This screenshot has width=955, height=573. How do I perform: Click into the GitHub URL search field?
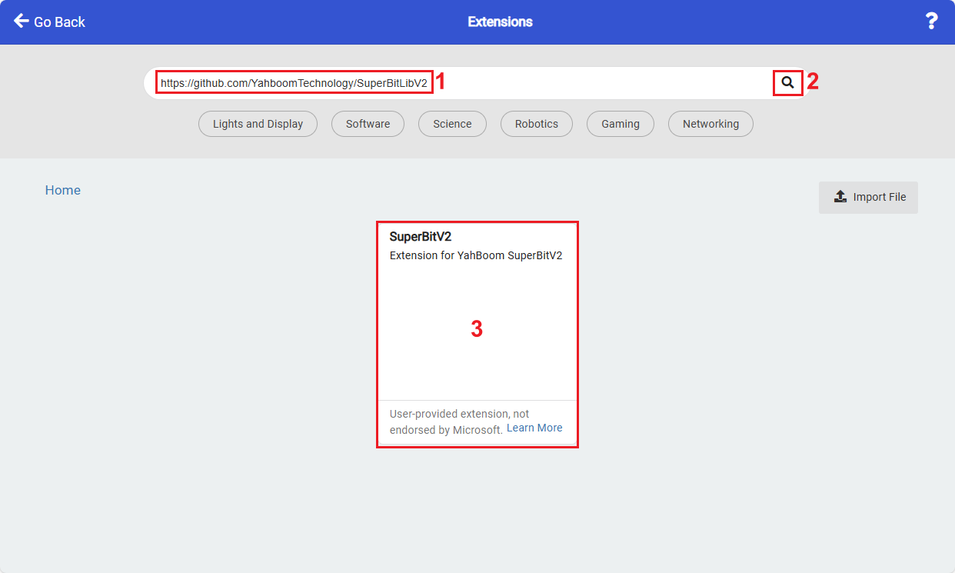461,82
